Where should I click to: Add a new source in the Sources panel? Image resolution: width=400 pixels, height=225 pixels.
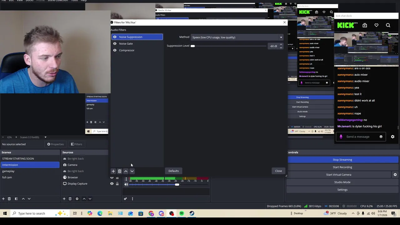[x=64, y=199]
